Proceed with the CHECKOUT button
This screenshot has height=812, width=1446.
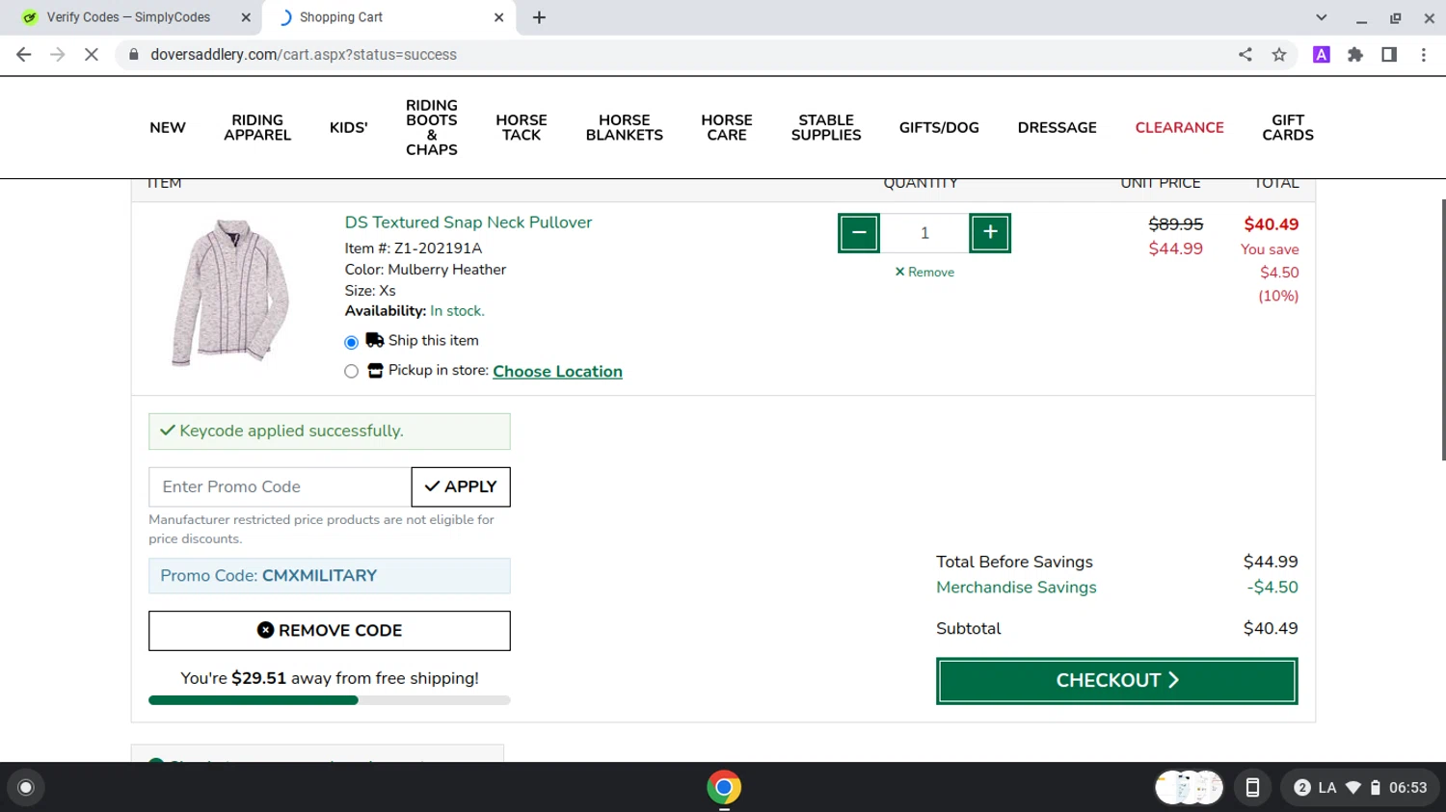pyautogui.click(x=1116, y=681)
